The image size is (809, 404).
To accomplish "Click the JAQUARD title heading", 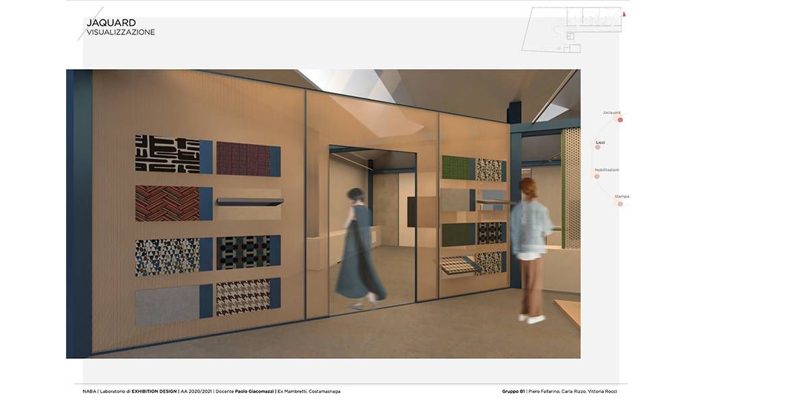I will click(111, 23).
